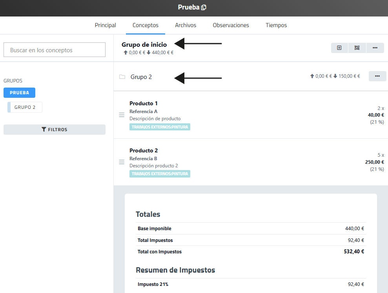The image size is (388, 293).
Task: Click the drag handle icon for Producto 2
Action: [x=122, y=162]
